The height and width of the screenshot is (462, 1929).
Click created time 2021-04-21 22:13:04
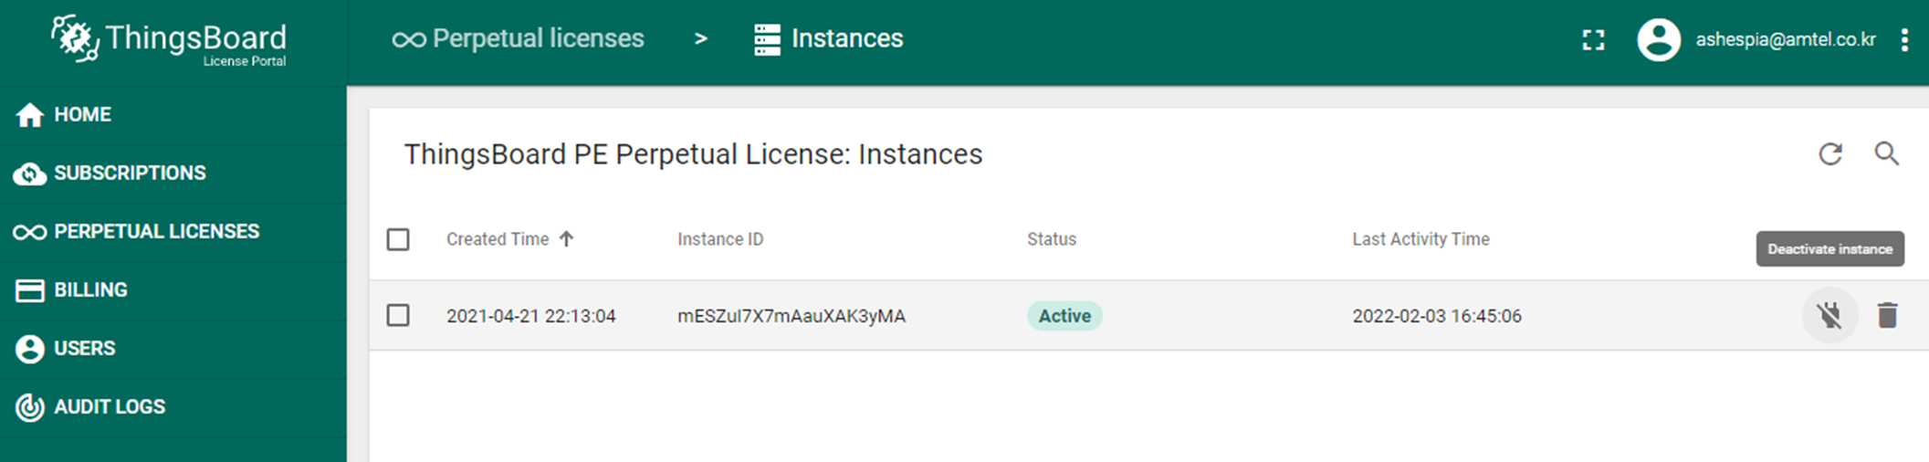(x=531, y=316)
